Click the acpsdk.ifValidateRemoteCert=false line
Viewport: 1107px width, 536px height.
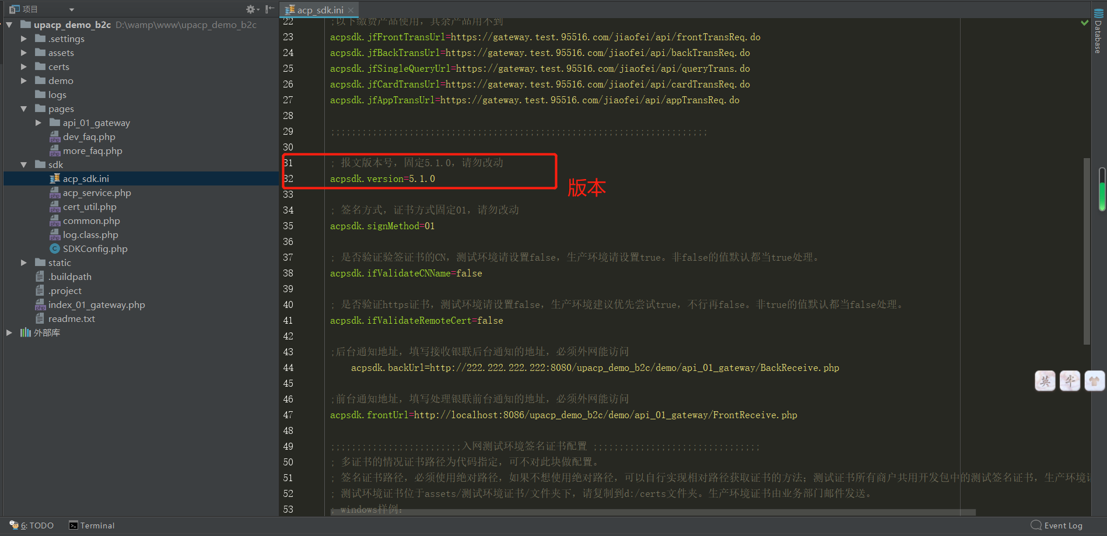point(416,321)
